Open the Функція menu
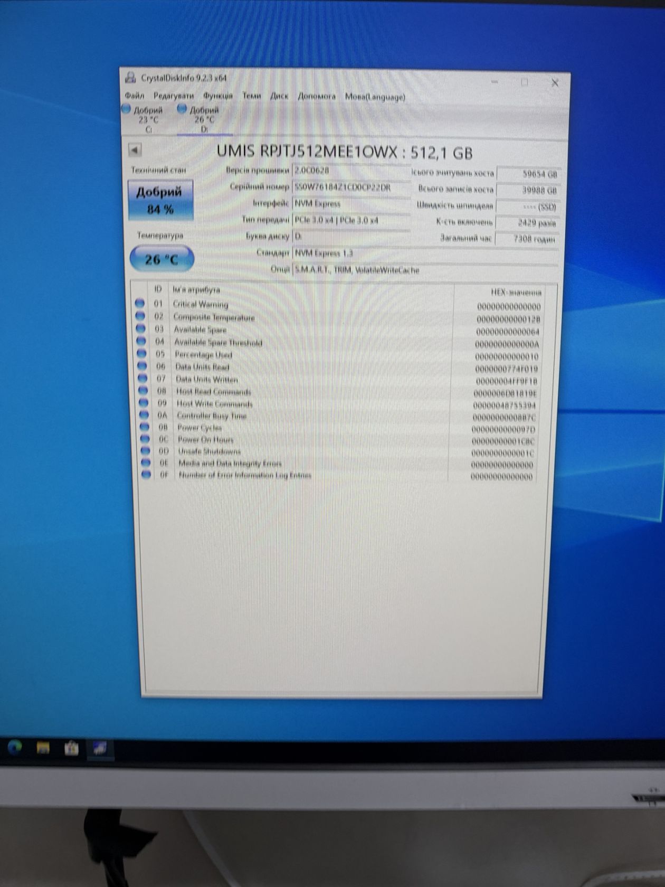Viewport: 665px width, 887px height. [218, 96]
